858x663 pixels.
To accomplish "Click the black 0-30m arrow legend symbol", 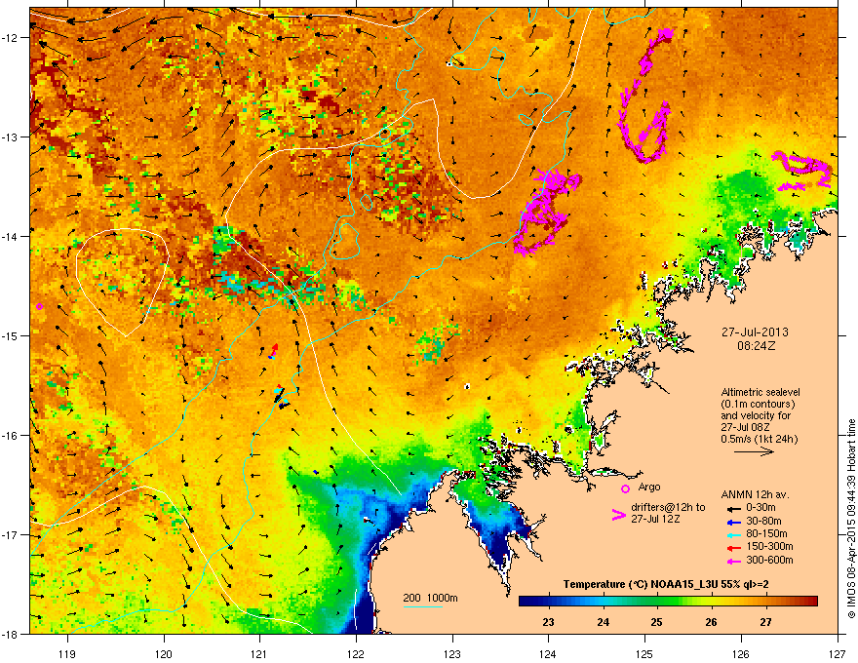I will (x=734, y=508).
